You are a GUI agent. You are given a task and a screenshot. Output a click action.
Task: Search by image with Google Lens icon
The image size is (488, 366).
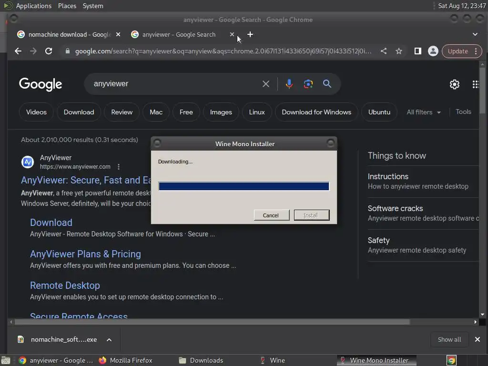pyautogui.click(x=308, y=84)
